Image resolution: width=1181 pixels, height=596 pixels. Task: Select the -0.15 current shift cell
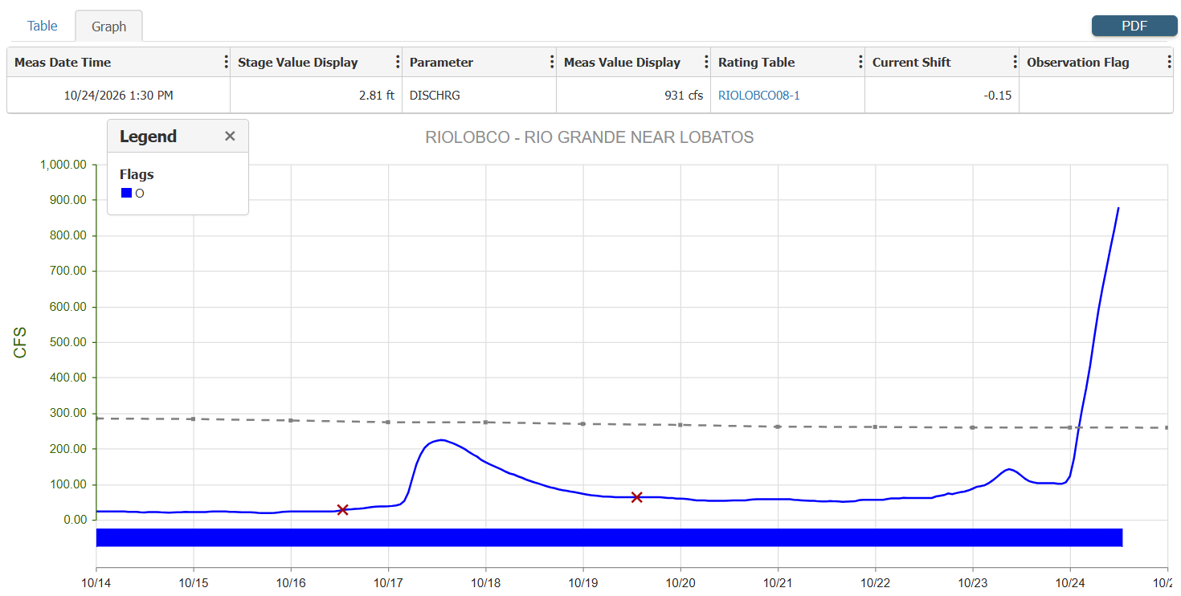pos(942,96)
